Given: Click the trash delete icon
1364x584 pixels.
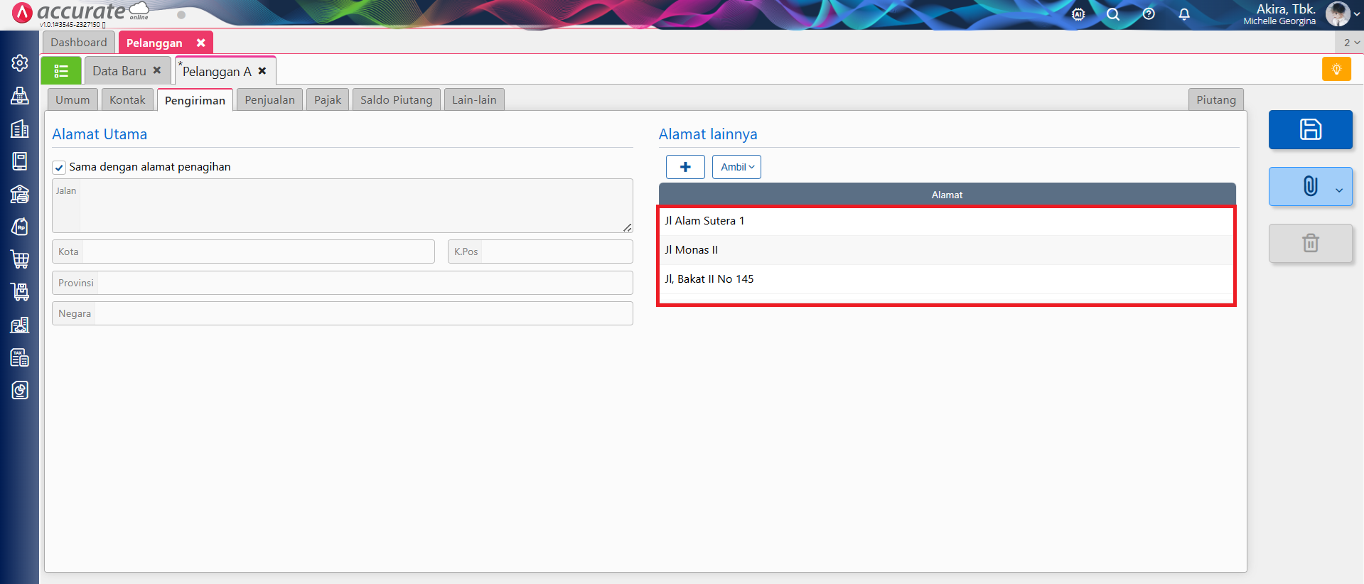Looking at the screenshot, I should click(x=1310, y=243).
